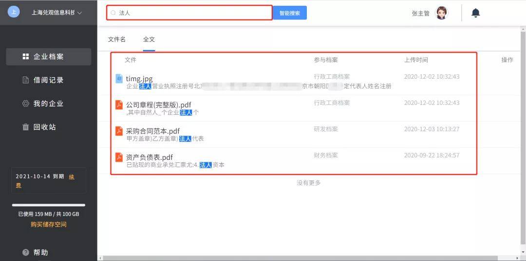Click the 操作 column header
Viewport: 526px width, 261px height.
tap(507, 60)
